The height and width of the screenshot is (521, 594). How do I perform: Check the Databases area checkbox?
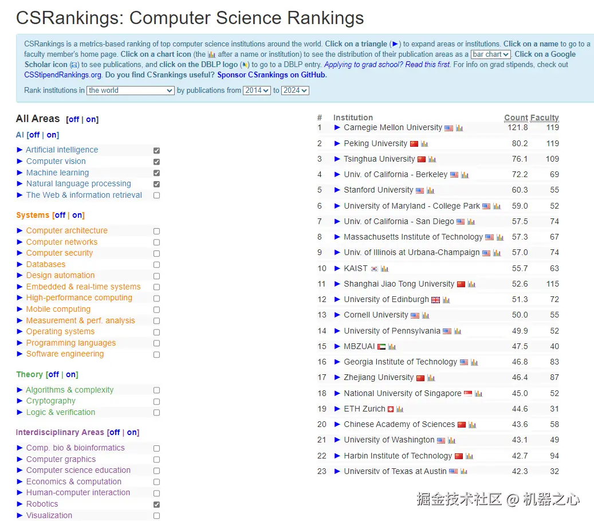(156, 265)
